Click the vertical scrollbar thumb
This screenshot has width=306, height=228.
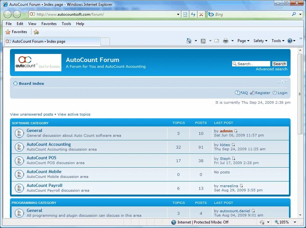pos(300,94)
